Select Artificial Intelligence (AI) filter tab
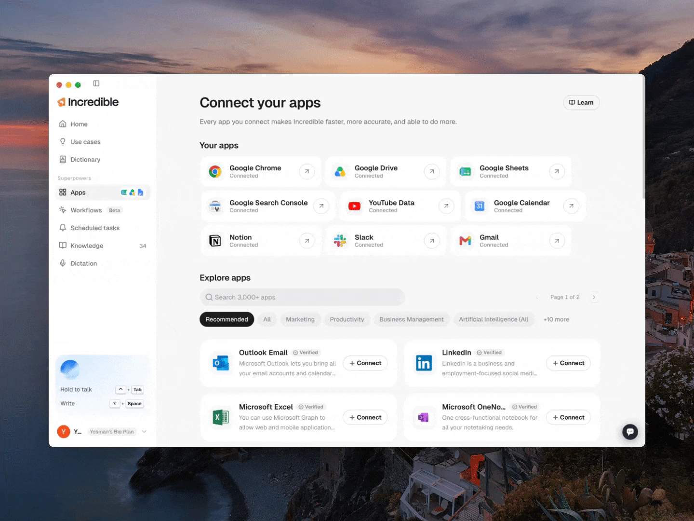694x521 pixels. pos(494,319)
